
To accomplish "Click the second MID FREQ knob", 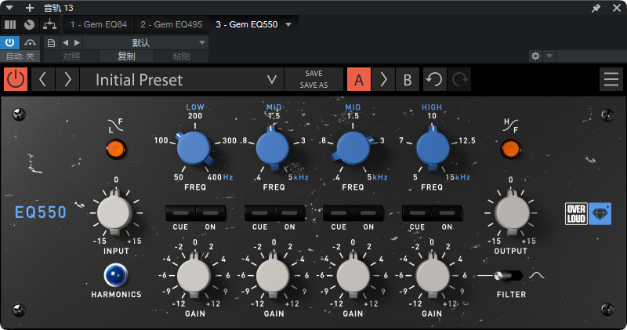I will point(353,148).
